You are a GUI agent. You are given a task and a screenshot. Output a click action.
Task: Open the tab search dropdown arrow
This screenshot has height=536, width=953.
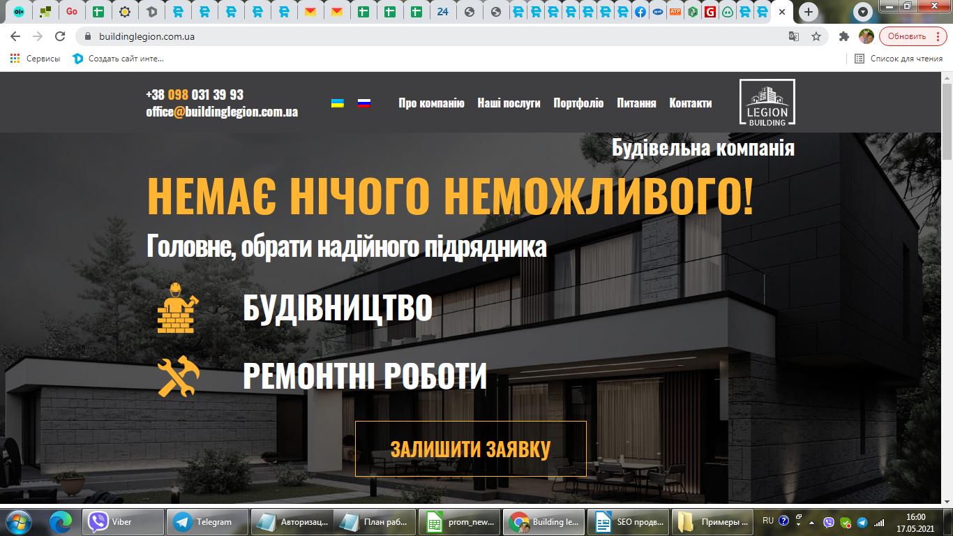[x=864, y=12]
